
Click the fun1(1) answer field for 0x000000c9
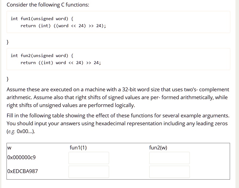88,158
